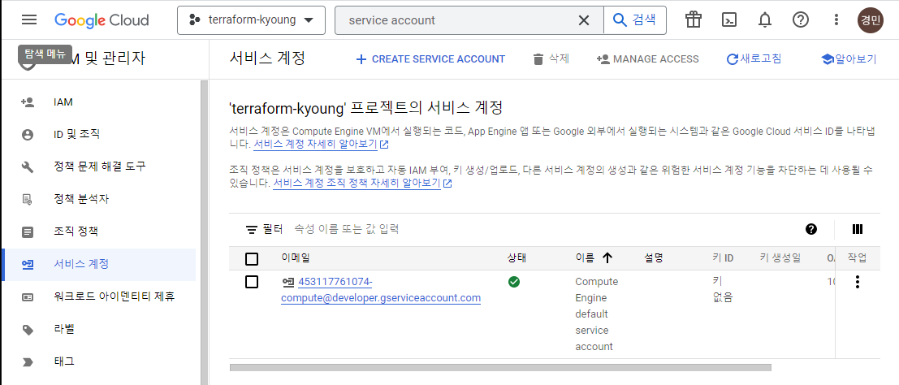Check the compute service account row checkbox

click(252, 283)
